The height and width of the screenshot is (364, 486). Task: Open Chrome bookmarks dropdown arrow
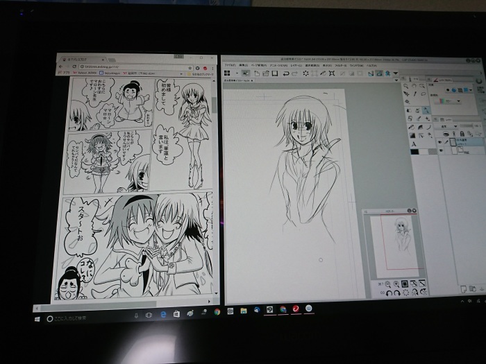[181, 74]
